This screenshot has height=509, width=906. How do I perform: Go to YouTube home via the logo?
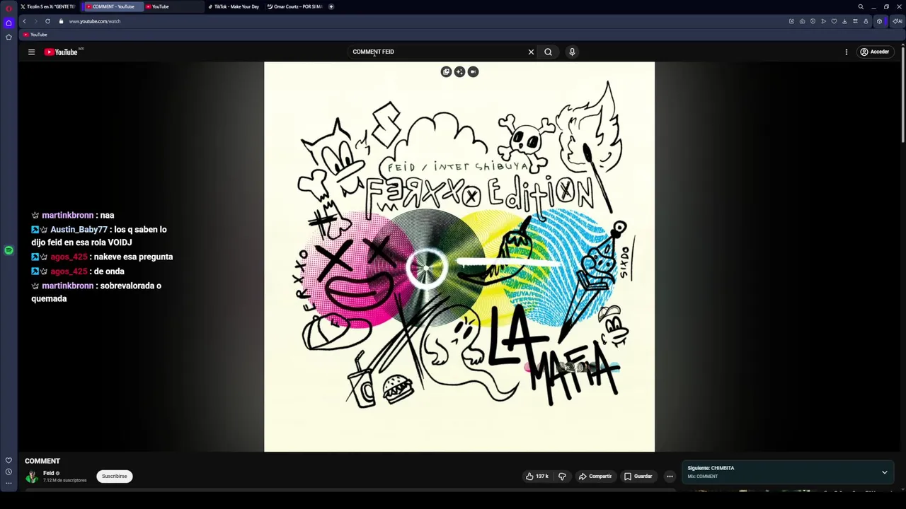click(61, 52)
